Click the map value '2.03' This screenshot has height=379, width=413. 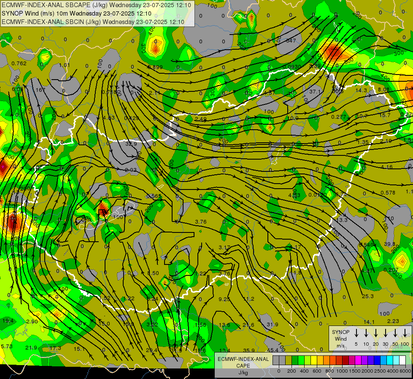pyautogui.click(x=131, y=170)
